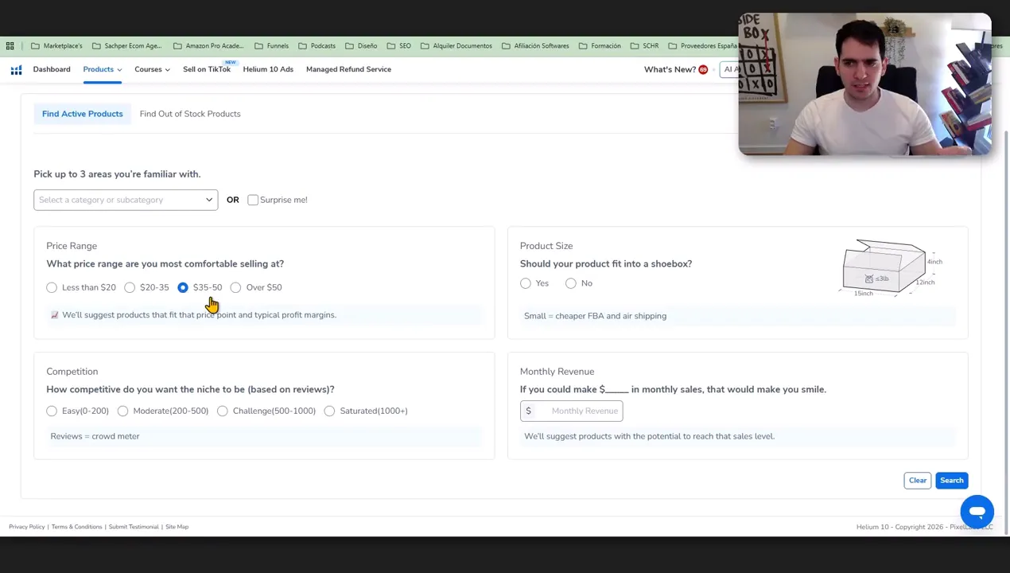The height and width of the screenshot is (573, 1010).
Task: Select the Over $50 price range
Action: coord(235,287)
